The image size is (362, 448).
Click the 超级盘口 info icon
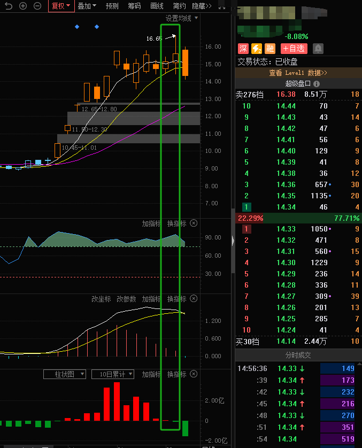(x=317, y=84)
